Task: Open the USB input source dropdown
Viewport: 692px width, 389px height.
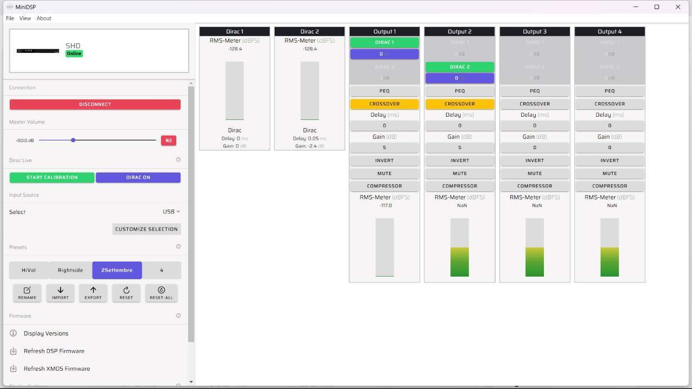Action: coord(171,212)
